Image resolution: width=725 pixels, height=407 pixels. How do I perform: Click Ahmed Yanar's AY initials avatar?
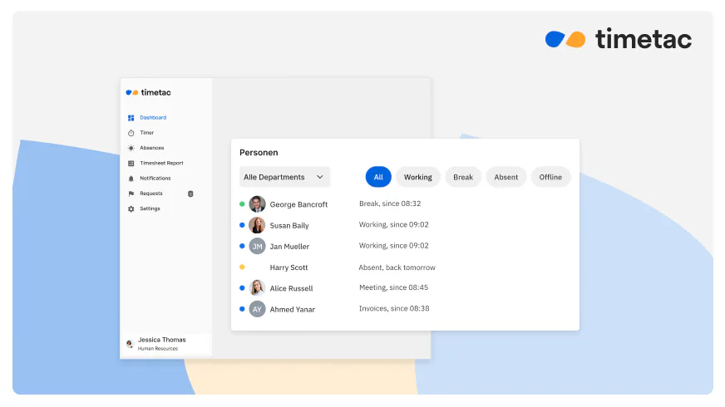(x=257, y=309)
